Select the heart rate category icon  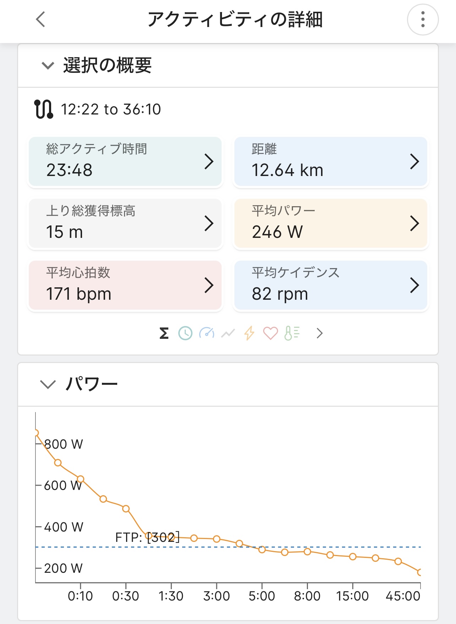tap(270, 333)
